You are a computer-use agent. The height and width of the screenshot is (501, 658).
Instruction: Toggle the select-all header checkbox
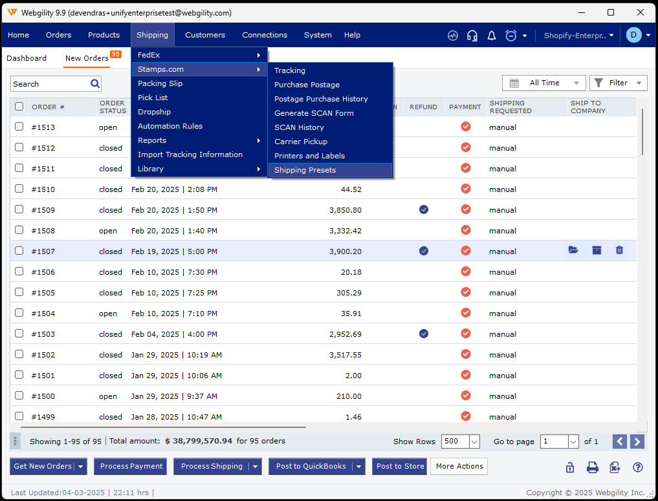click(x=19, y=107)
